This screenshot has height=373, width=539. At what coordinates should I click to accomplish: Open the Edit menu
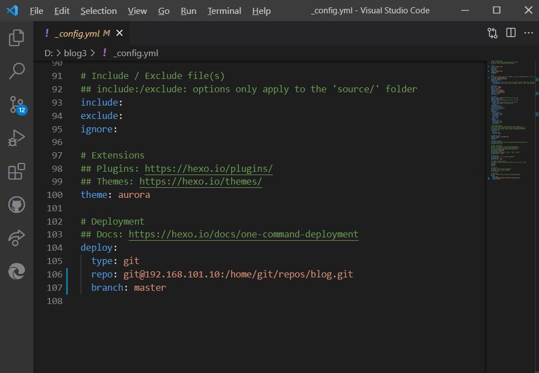62,11
